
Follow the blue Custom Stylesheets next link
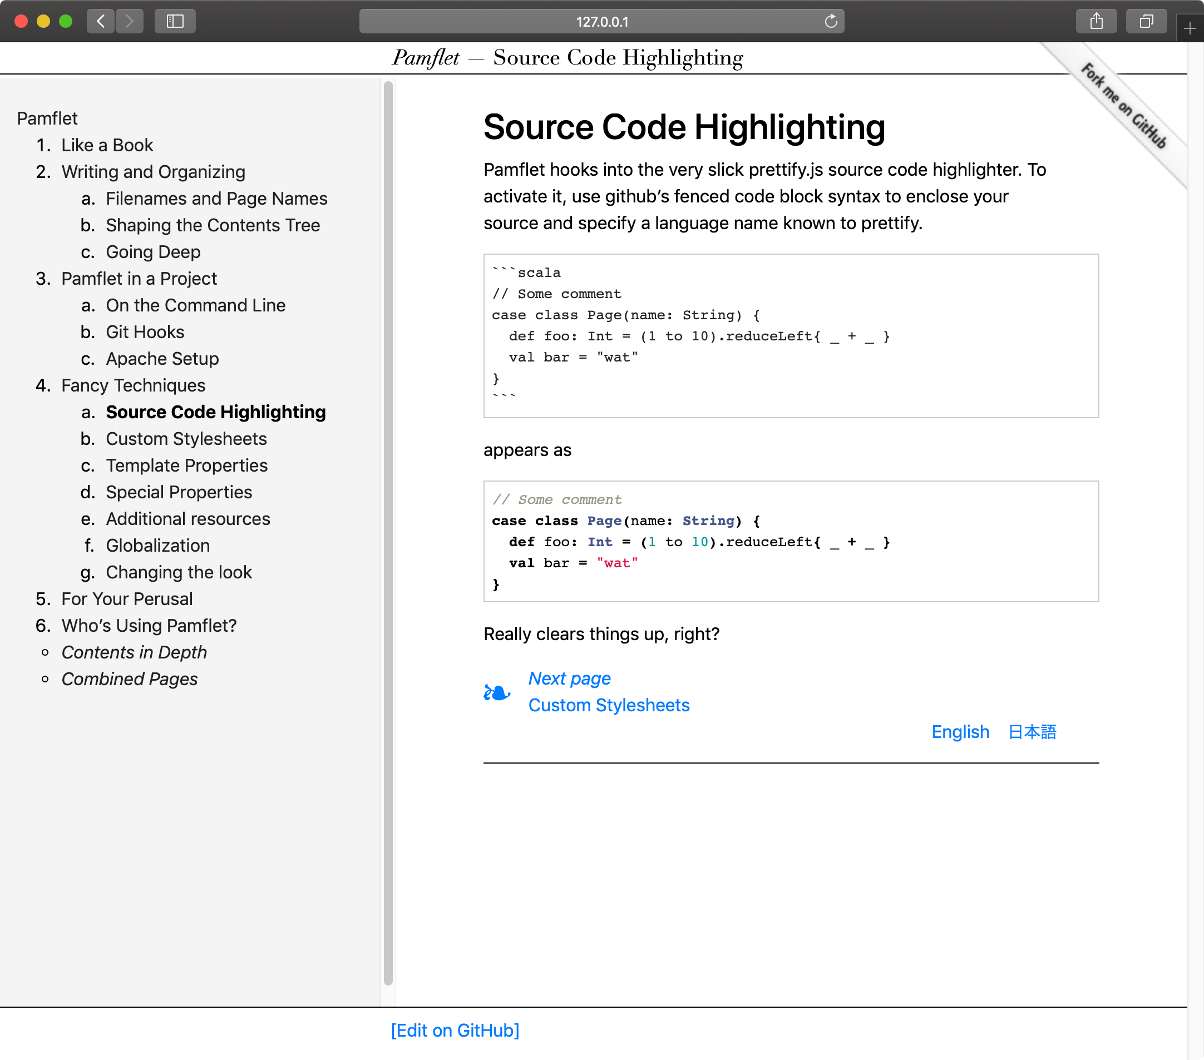tap(609, 705)
